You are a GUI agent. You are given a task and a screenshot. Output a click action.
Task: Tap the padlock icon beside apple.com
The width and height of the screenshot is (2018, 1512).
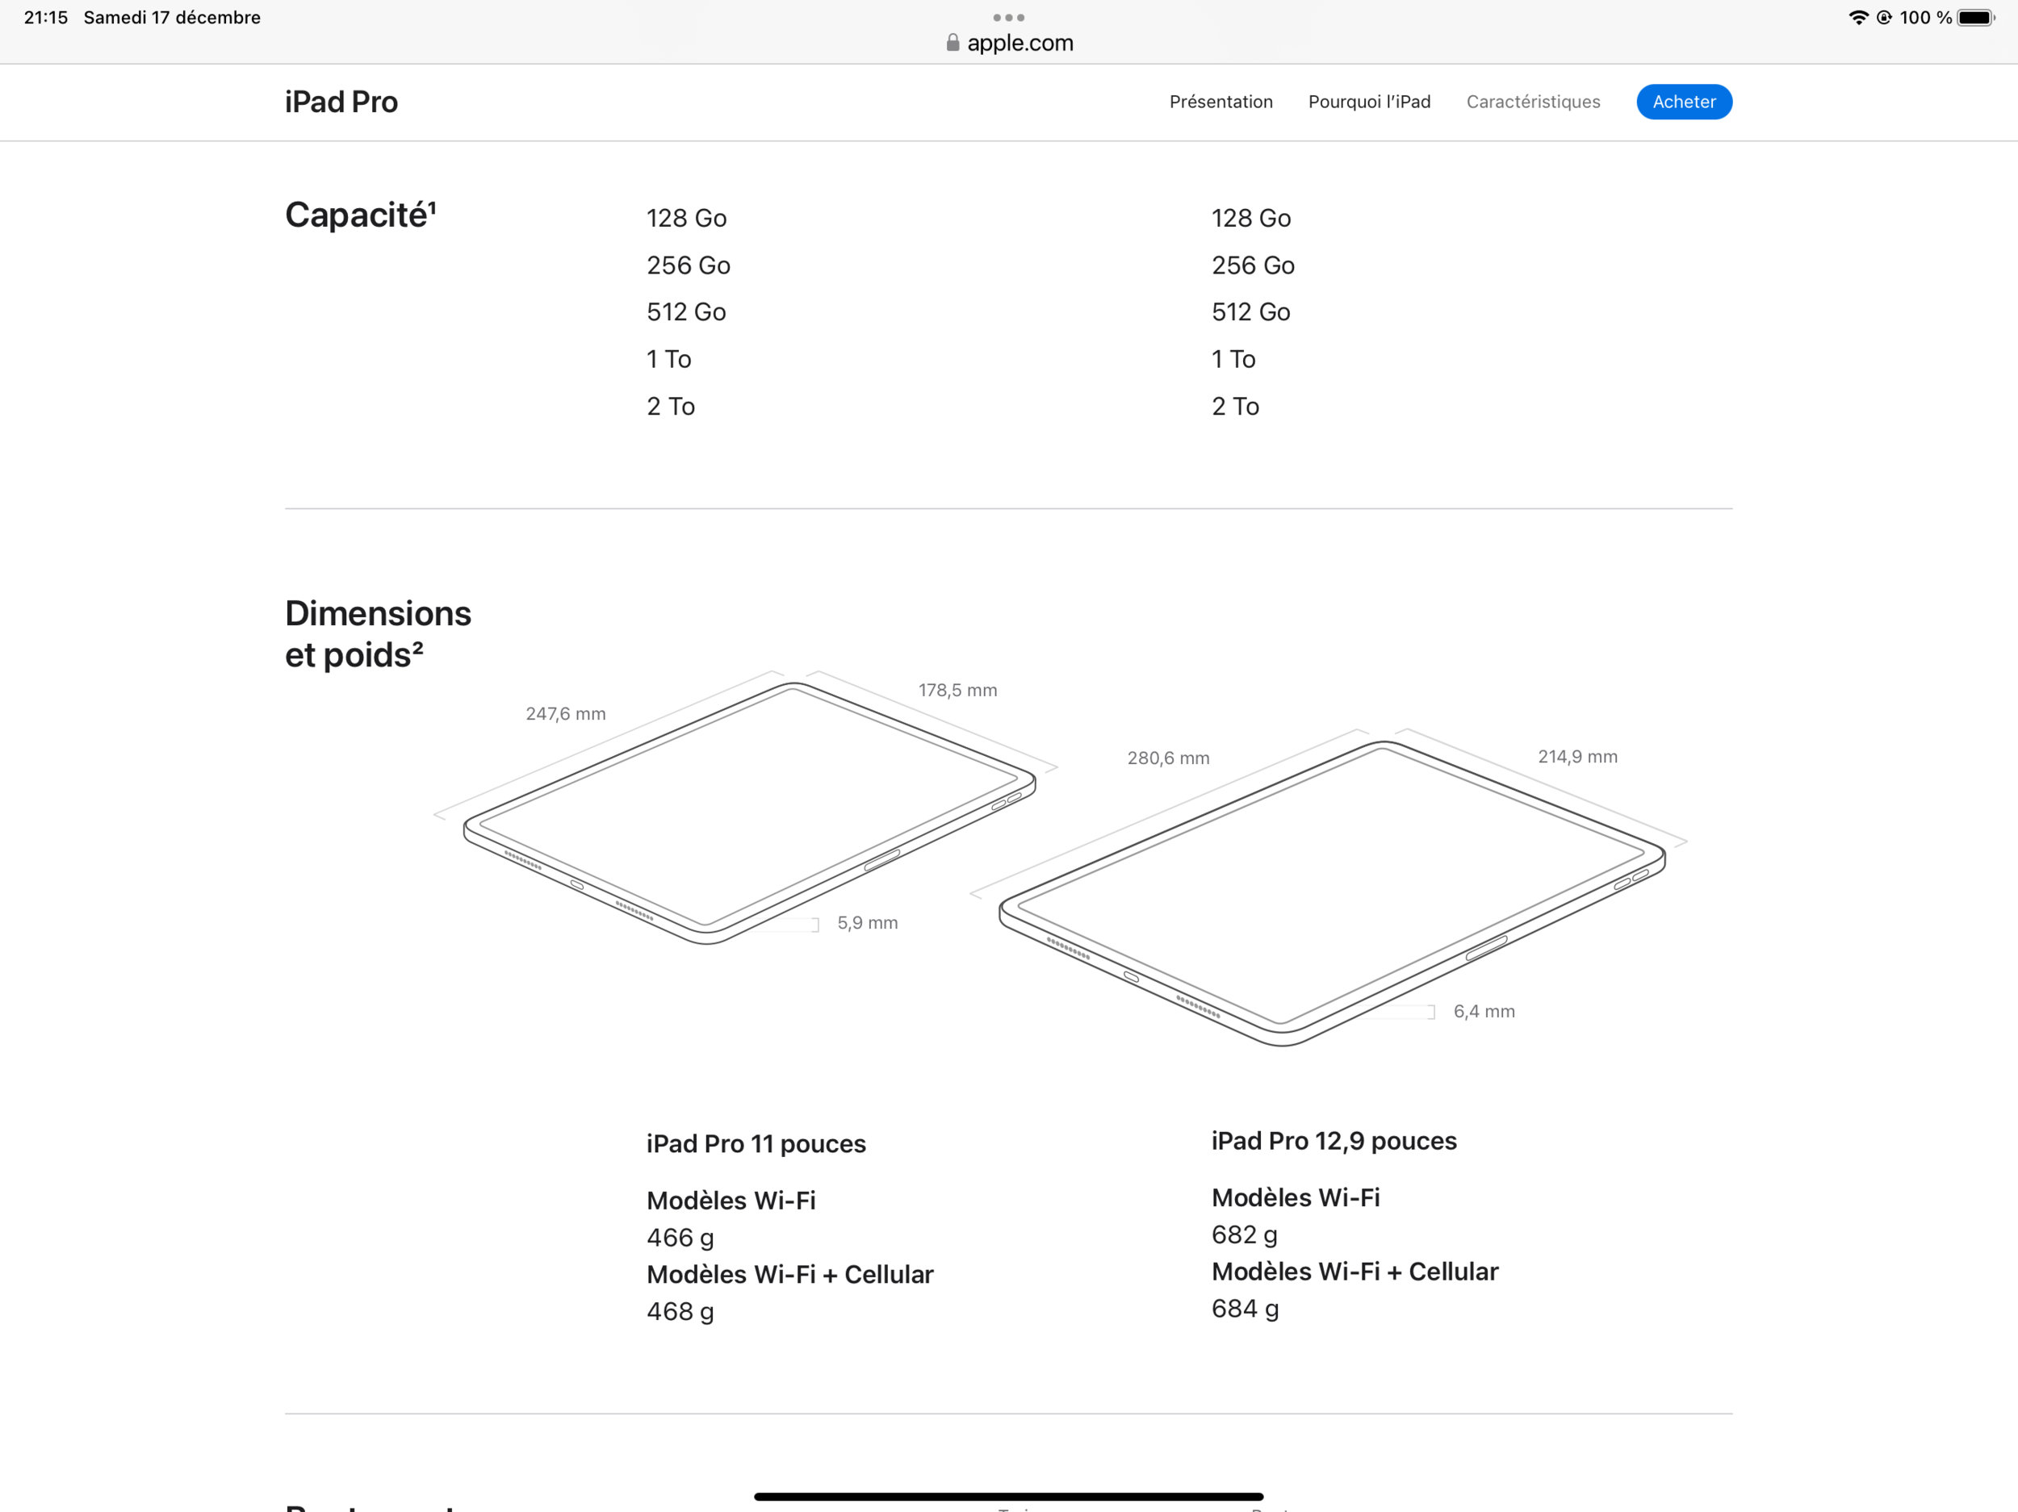point(952,43)
